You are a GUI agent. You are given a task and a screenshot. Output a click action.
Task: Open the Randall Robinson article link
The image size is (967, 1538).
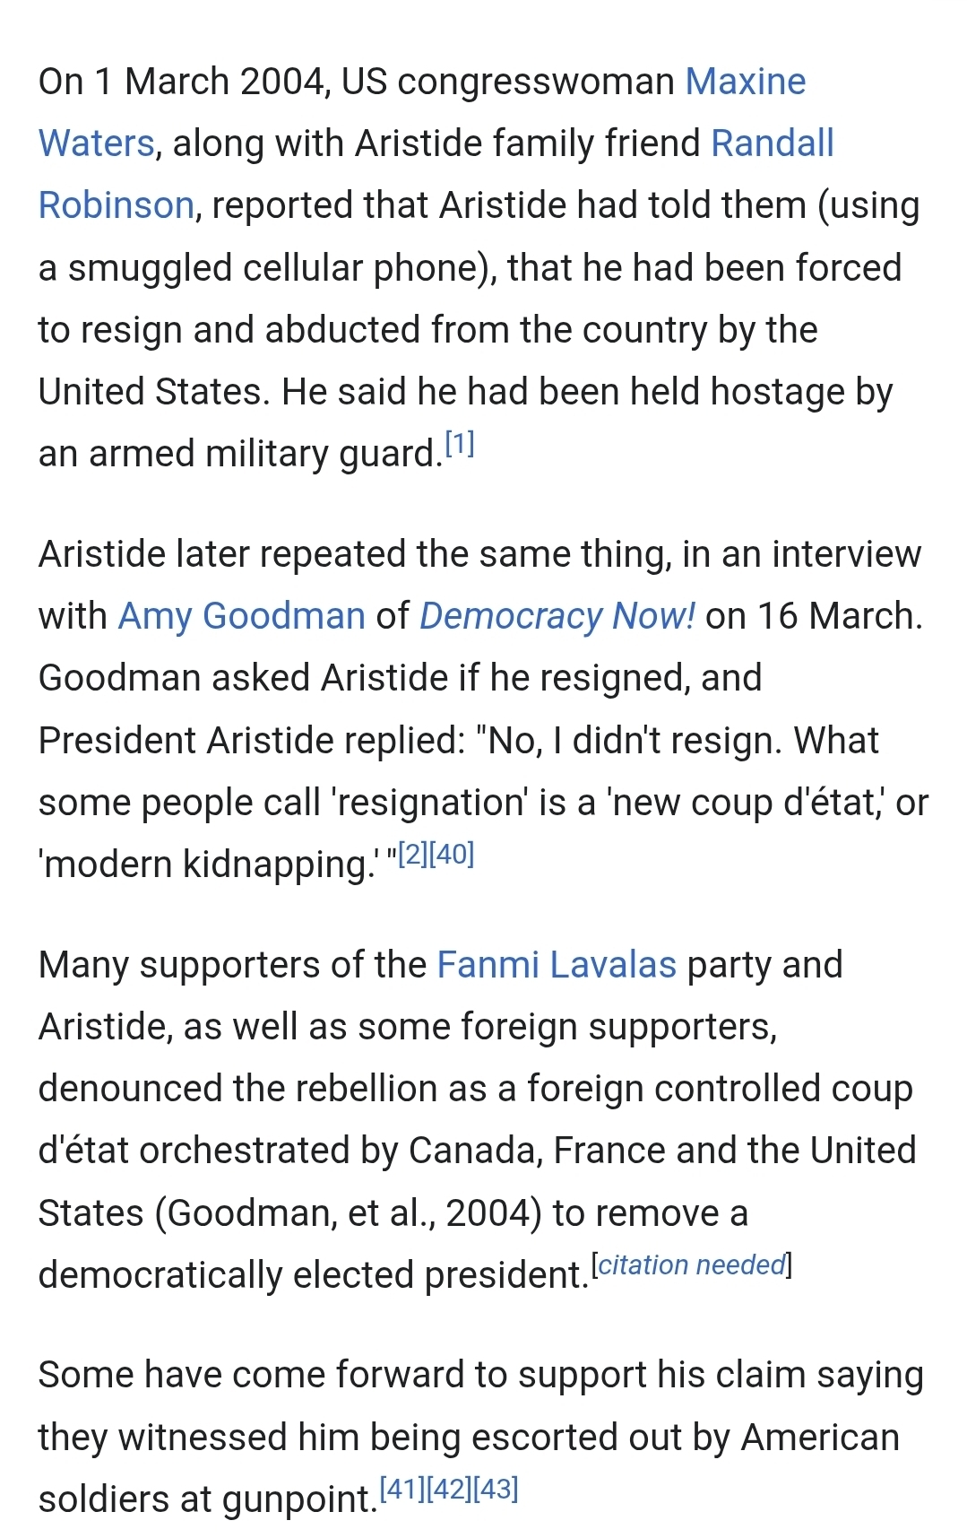point(772,143)
